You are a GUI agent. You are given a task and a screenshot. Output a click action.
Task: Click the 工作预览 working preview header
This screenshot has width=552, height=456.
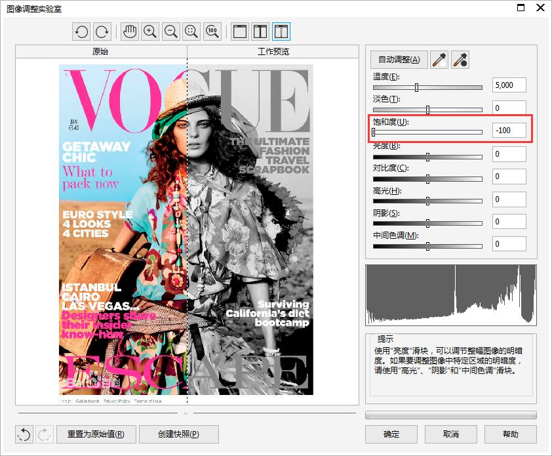coord(273,51)
